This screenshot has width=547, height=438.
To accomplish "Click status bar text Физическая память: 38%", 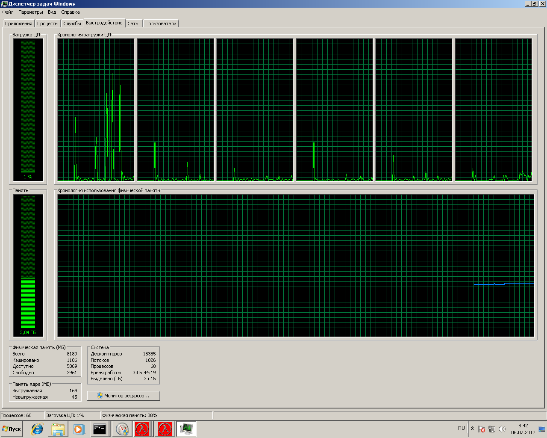I will click(x=129, y=415).
